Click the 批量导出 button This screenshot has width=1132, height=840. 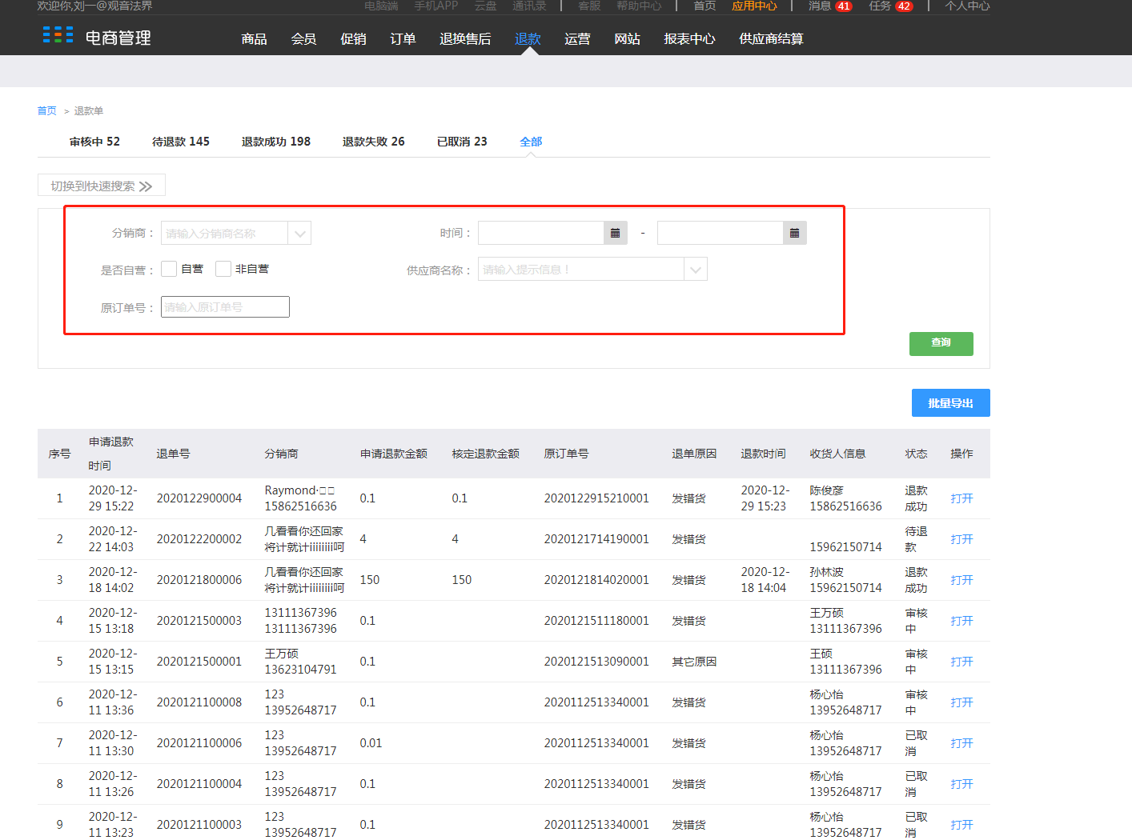click(x=951, y=403)
